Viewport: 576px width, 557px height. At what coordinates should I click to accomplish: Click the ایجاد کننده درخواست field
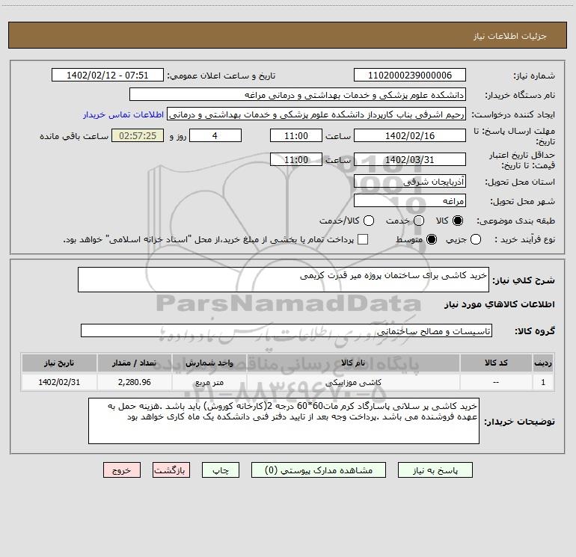pos(316,114)
